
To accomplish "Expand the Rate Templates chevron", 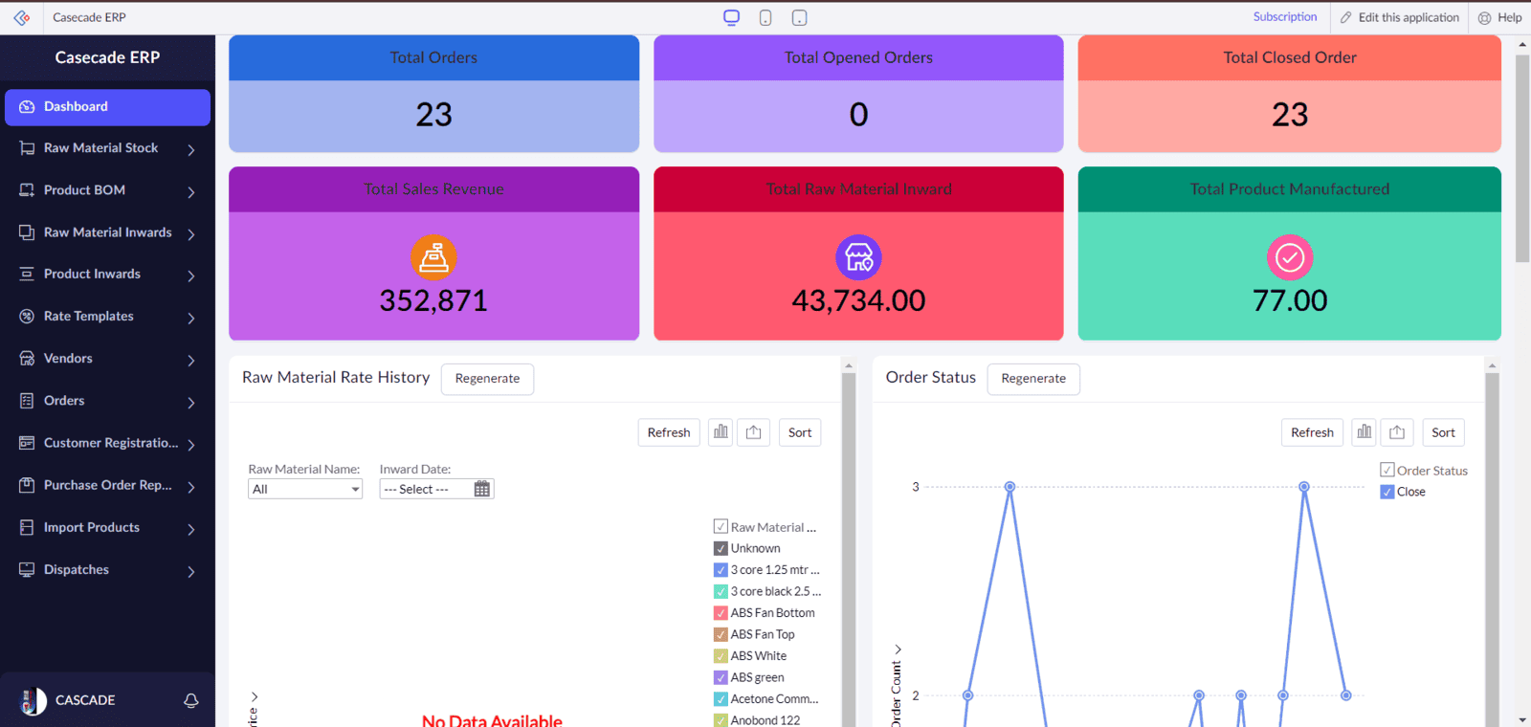I will click(x=191, y=318).
